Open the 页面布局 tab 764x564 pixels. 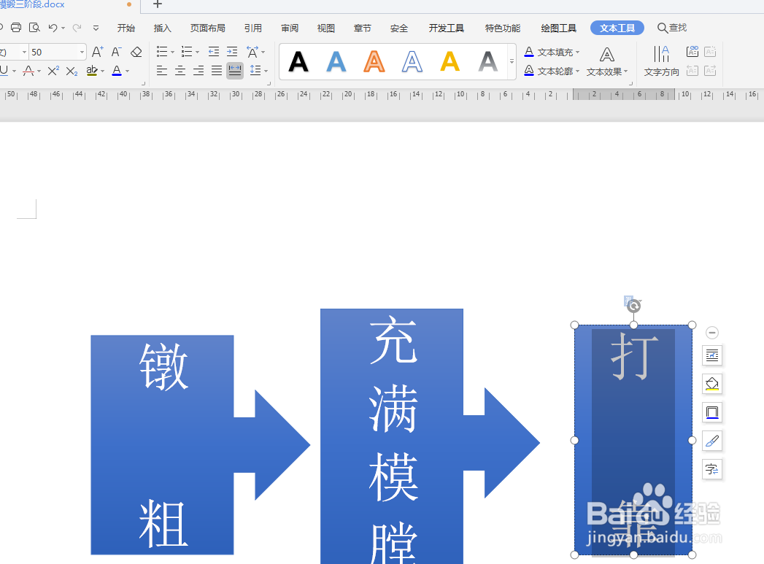[207, 28]
